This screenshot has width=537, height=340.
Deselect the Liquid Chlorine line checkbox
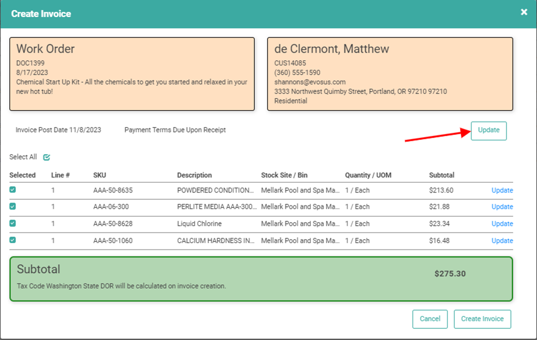click(13, 223)
